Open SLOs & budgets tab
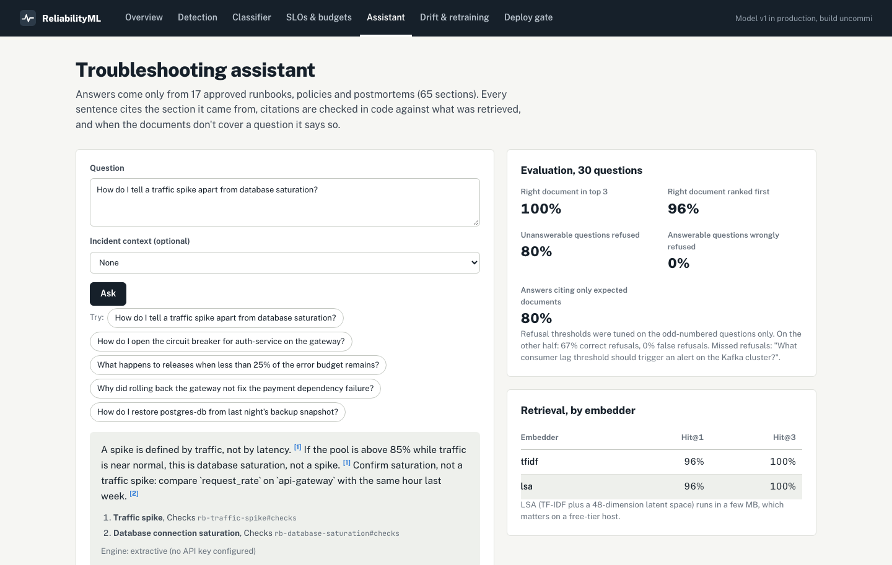The width and height of the screenshot is (892, 565). coord(319,17)
